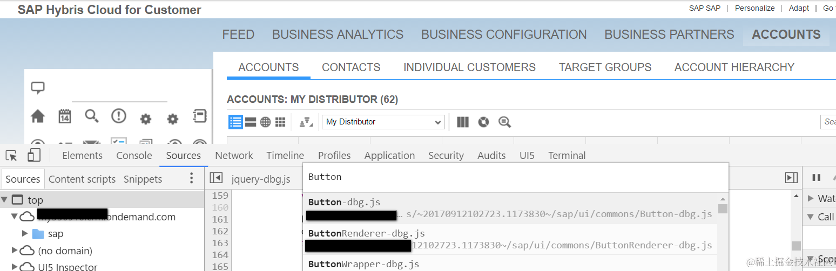Image resolution: width=836 pixels, height=271 pixels.
Task: Go to the Home icon in the left panel
Action: [38, 116]
